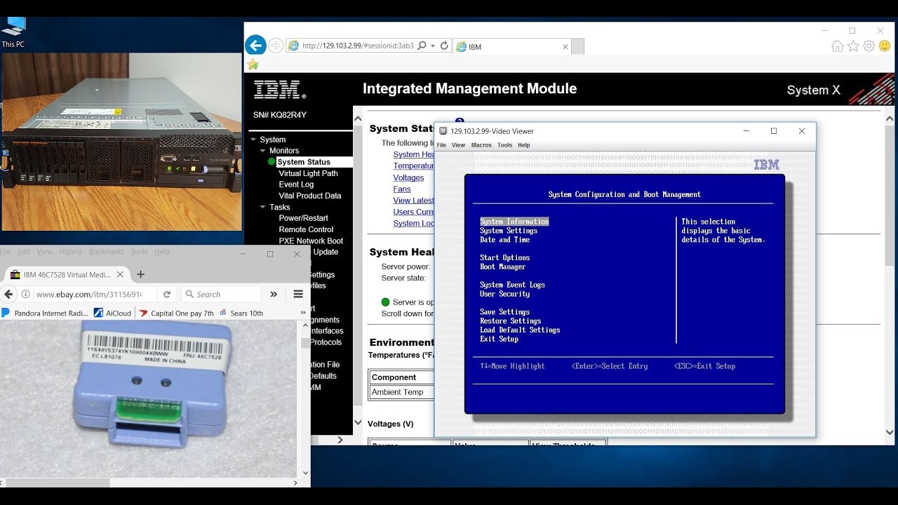Collapse the Monitors tree node
The image size is (898, 505).
263,151
